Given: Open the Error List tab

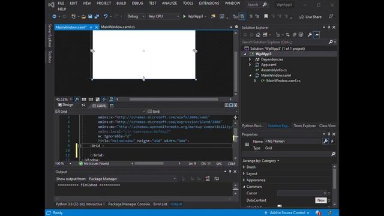Looking at the screenshot, I should coord(160,204).
